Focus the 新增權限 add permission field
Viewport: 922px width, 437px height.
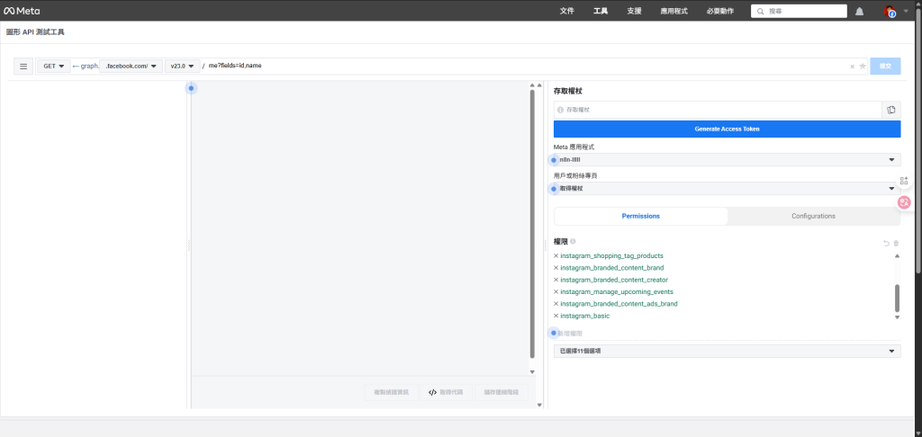727,333
